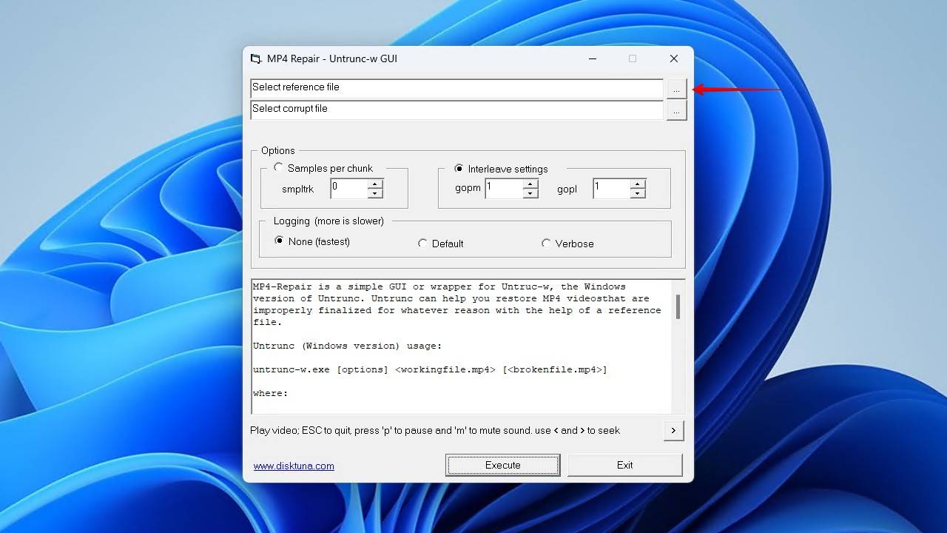The width and height of the screenshot is (947, 533).
Task: Click the play video arrow button
Action: pos(673,430)
